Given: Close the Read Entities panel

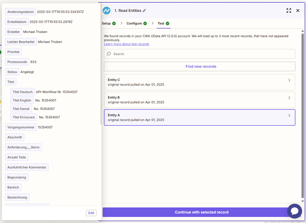Looking at the screenshot, I should (298, 11).
